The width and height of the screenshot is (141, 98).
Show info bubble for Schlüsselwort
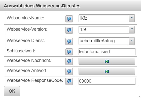tap(69, 52)
